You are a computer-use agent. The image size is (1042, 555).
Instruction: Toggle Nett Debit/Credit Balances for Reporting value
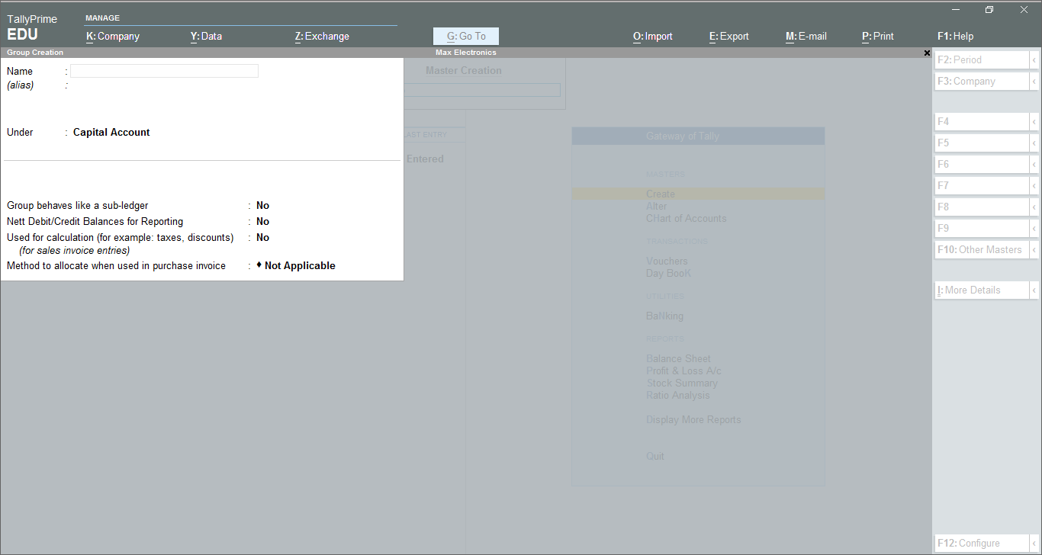click(x=262, y=221)
